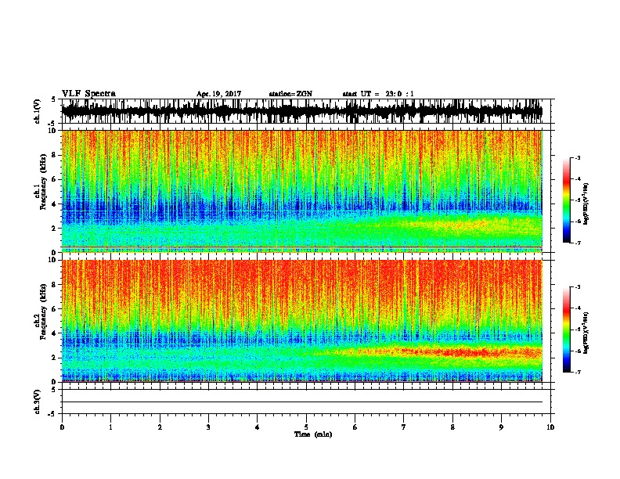Click the time axis tick label "8"
Image resolution: width=620 pixels, height=479 pixels.
click(x=452, y=427)
